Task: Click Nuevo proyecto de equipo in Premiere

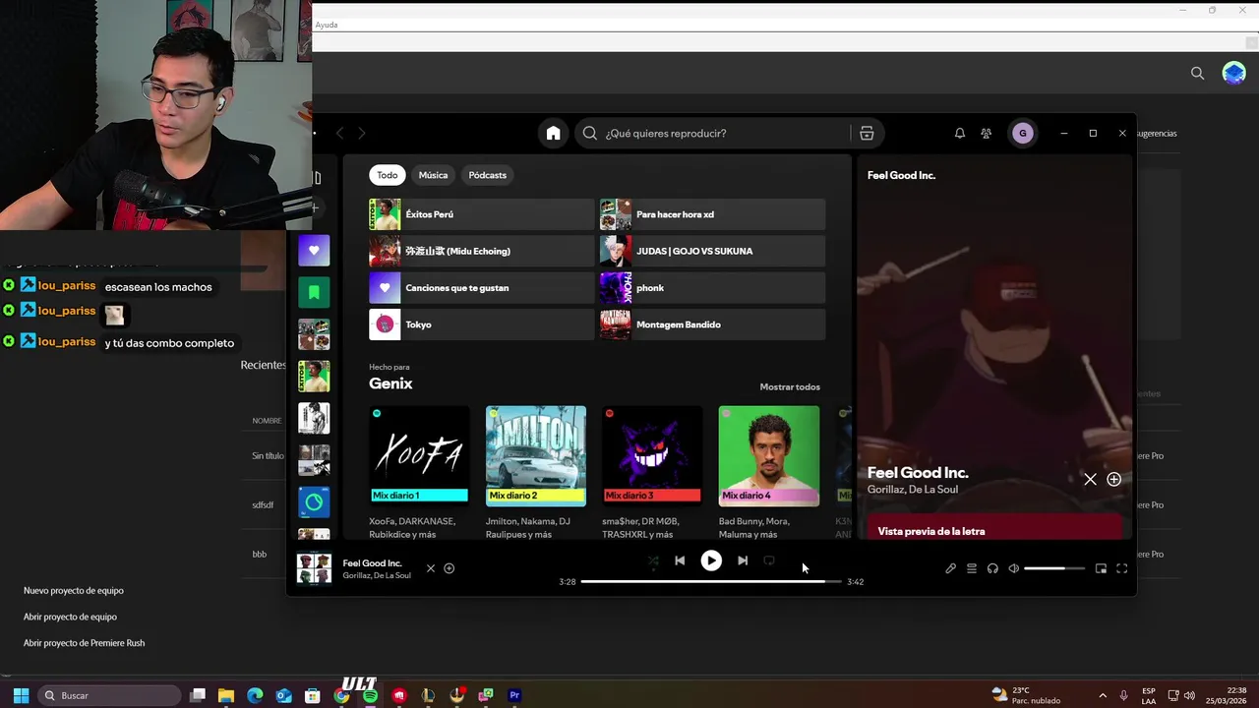Action: tap(74, 591)
